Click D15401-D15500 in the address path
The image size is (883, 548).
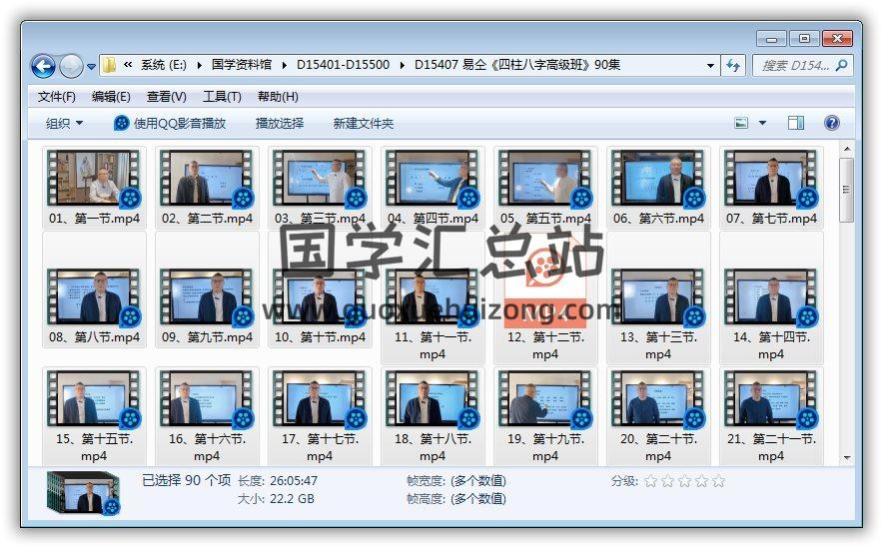point(343,65)
